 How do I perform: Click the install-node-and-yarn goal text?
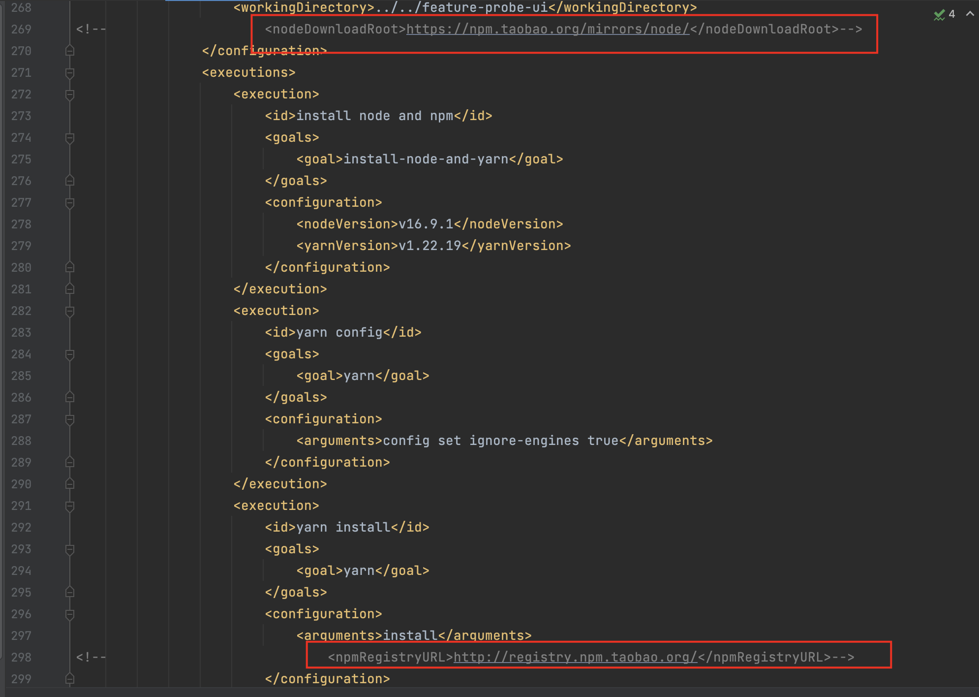[x=426, y=159]
